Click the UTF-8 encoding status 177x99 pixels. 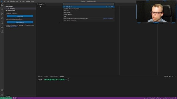pos(157,98)
